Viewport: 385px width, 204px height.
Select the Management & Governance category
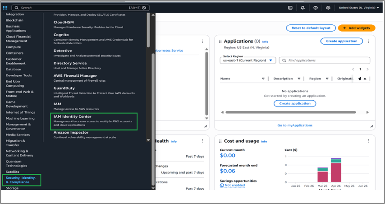click(18, 126)
